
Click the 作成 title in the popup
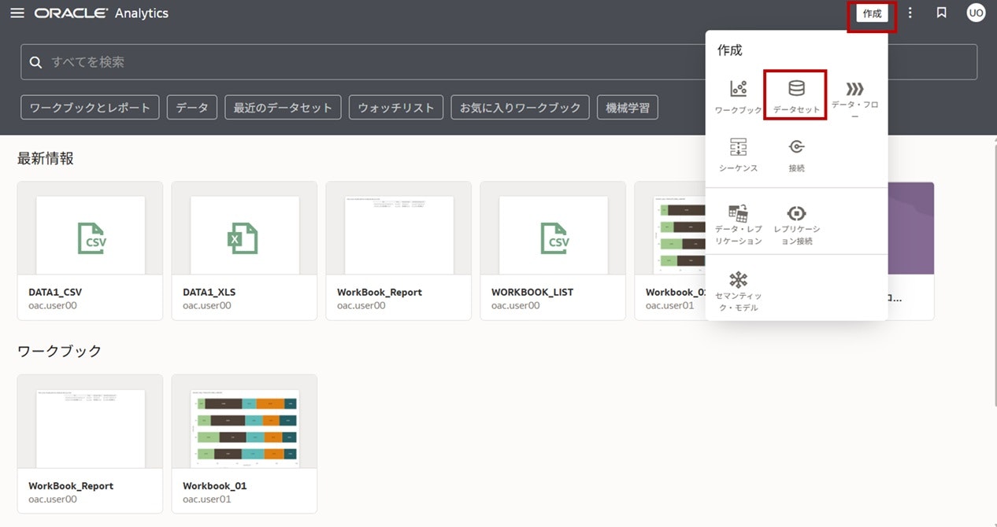(x=730, y=50)
